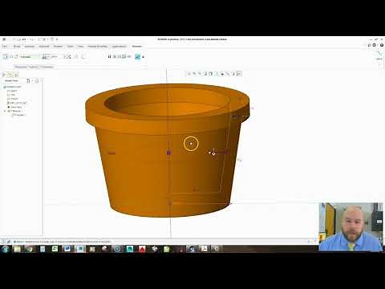The image size is (385, 289).
Task: Cancel the revolve with the X button
Action: (144, 57)
